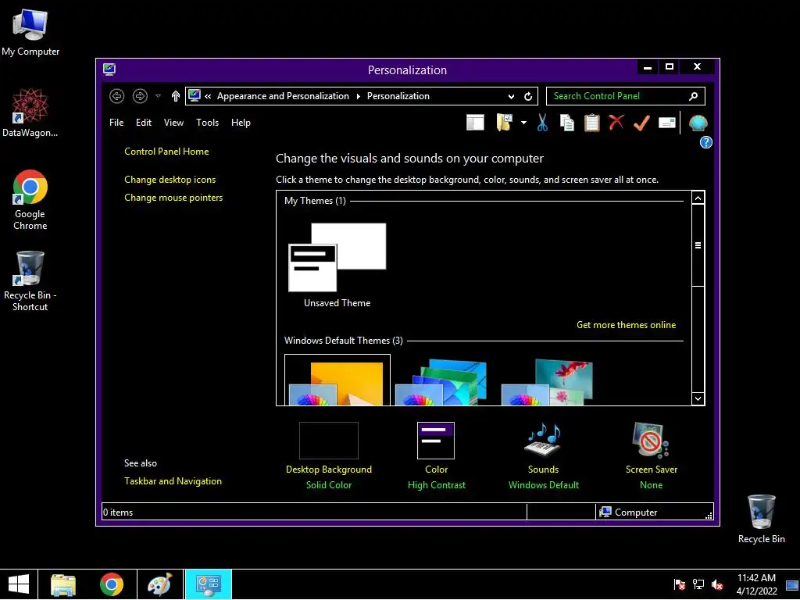Open the recent locations dropdown arrow
800x600 pixels.
tap(158, 96)
